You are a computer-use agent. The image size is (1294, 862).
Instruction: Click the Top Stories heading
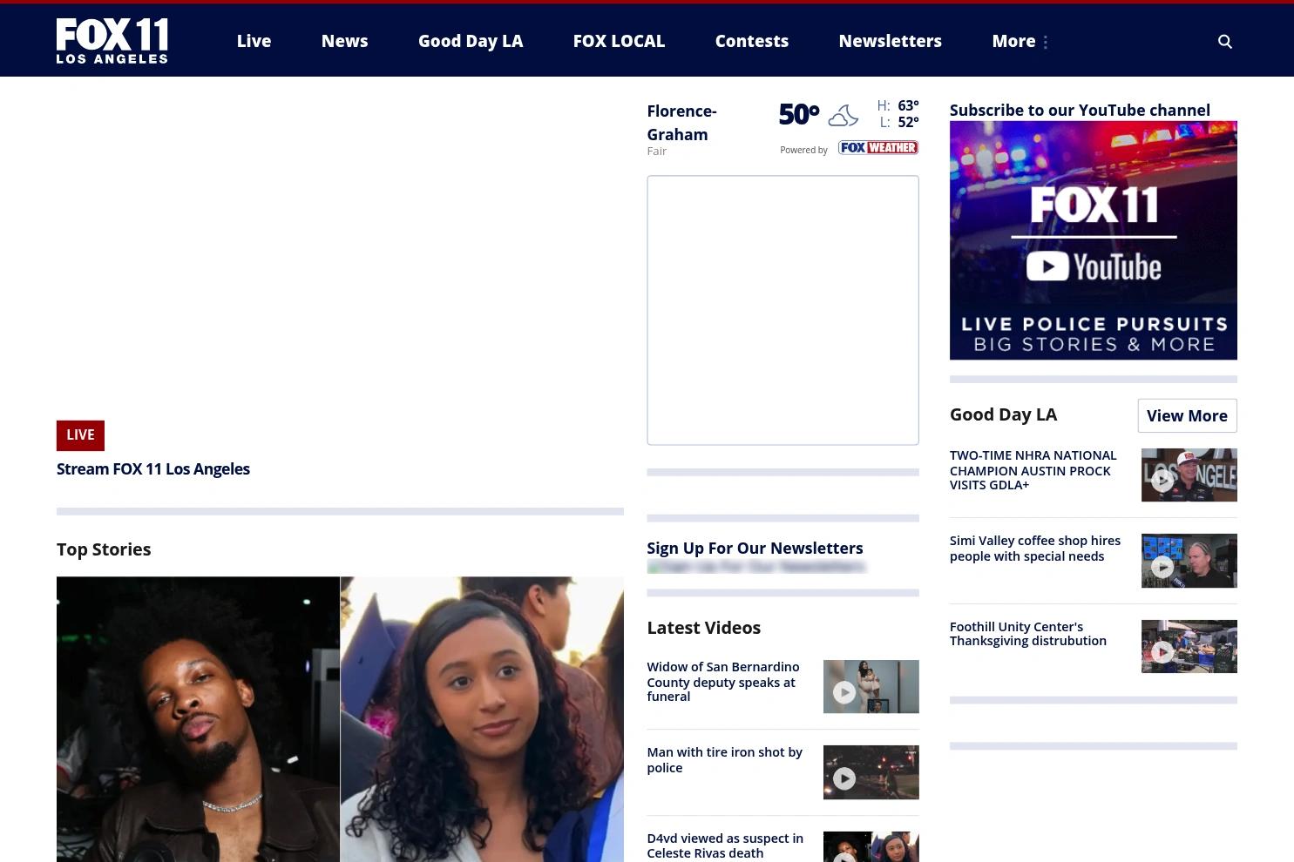[x=104, y=549]
